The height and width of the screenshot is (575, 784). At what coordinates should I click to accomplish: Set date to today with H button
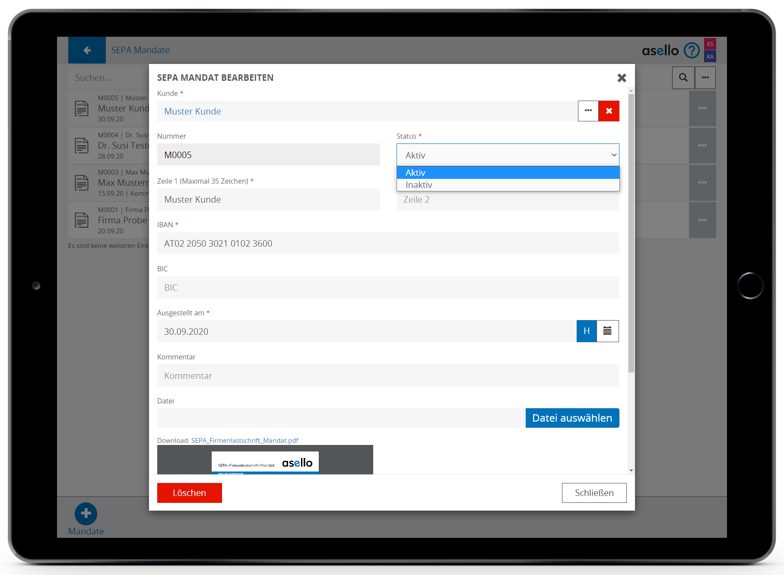[586, 331]
